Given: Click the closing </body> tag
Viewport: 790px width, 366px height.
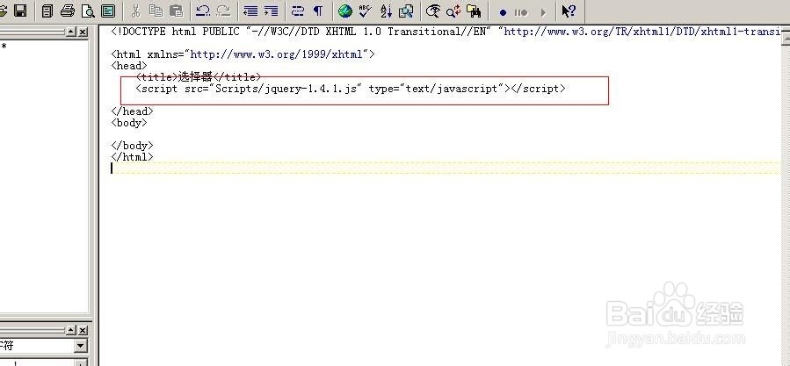Looking at the screenshot, I should point(132,146).
